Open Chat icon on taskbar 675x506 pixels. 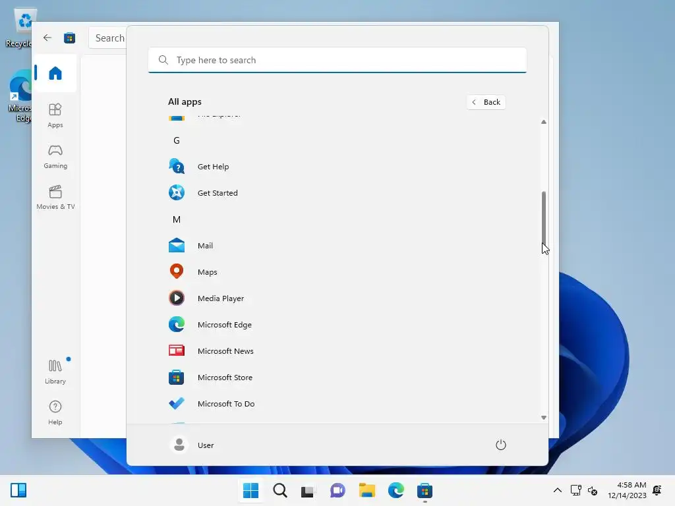pos(337,490)
